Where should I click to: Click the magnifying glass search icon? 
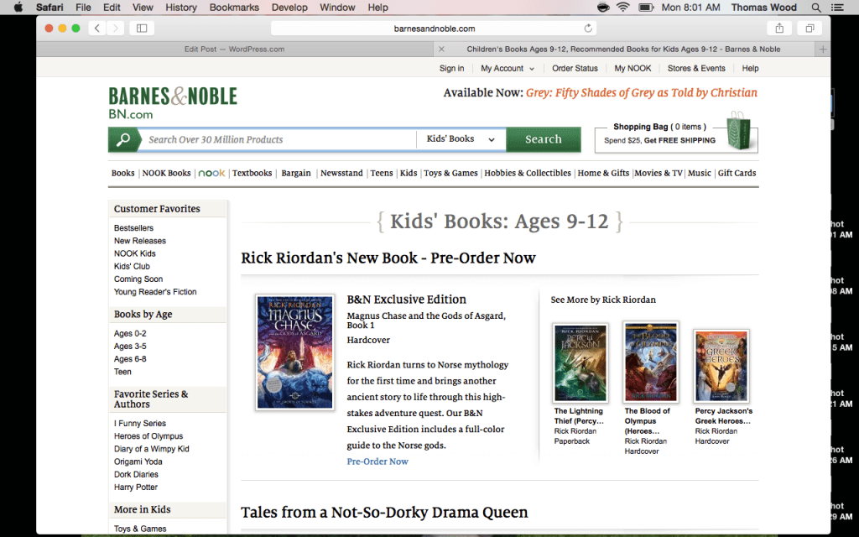click(123, 139)
